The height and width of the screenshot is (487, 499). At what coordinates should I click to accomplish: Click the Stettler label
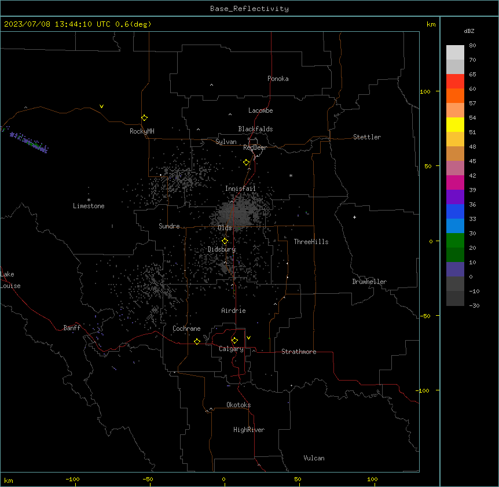(367, 137)
